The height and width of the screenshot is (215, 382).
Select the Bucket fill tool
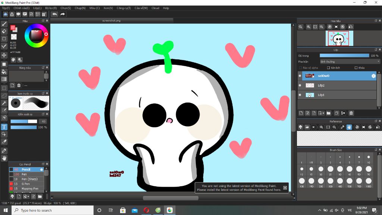coord(4,71)
